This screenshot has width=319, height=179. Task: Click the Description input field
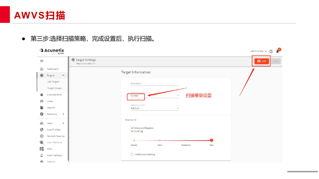point(155,84)
